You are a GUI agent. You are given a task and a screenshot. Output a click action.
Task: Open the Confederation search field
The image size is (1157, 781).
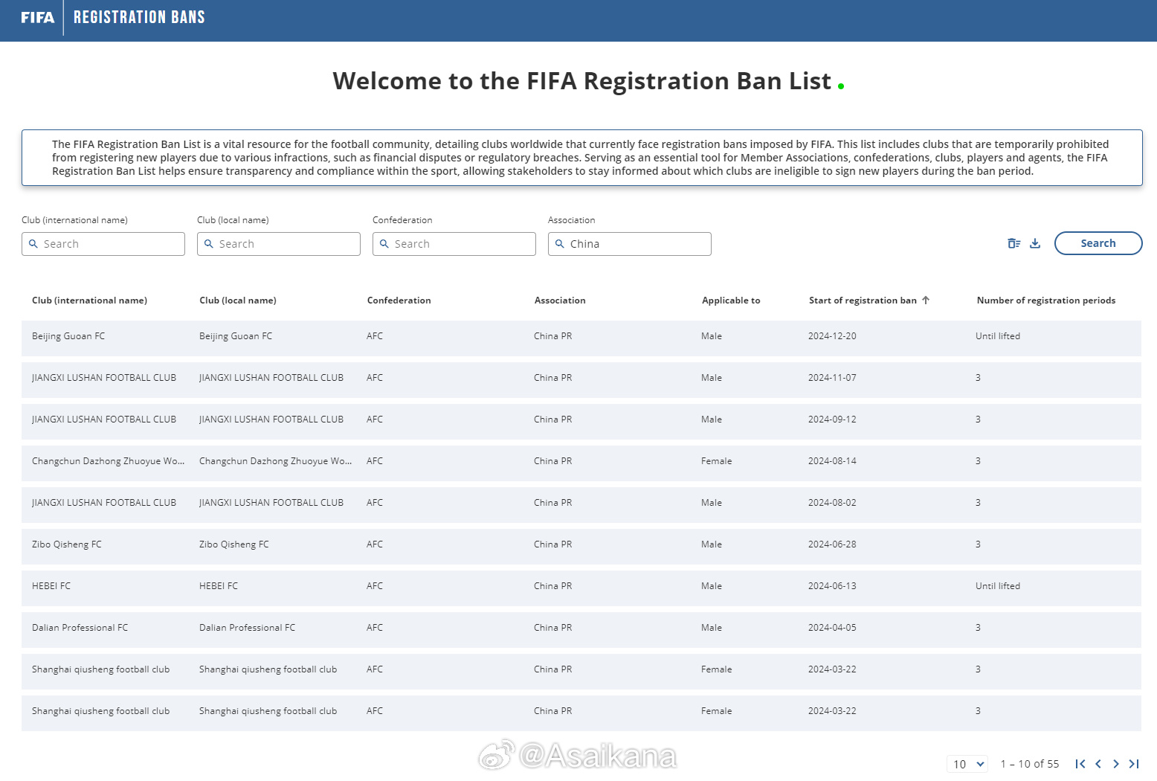pos(454,244)
